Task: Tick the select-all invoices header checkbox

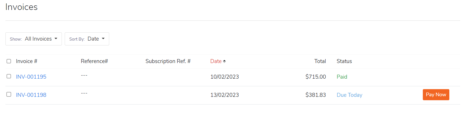Action: (9, 61)
